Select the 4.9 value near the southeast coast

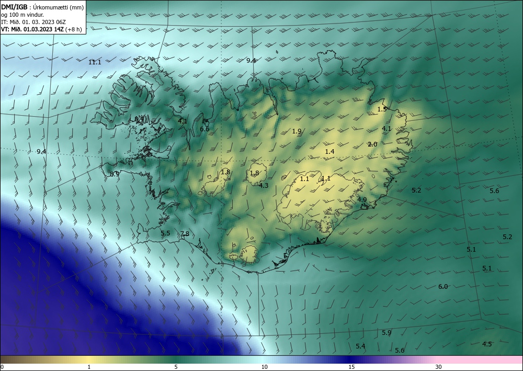click(x=362, y=199)
